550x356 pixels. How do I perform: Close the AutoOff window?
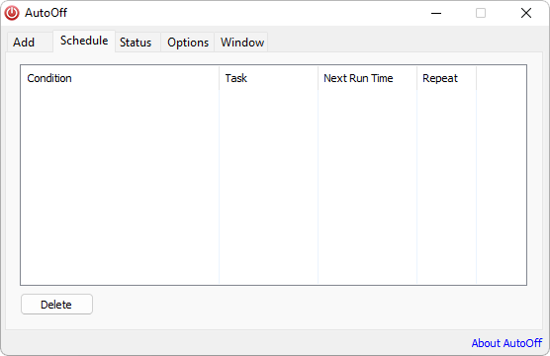point(526,13)
